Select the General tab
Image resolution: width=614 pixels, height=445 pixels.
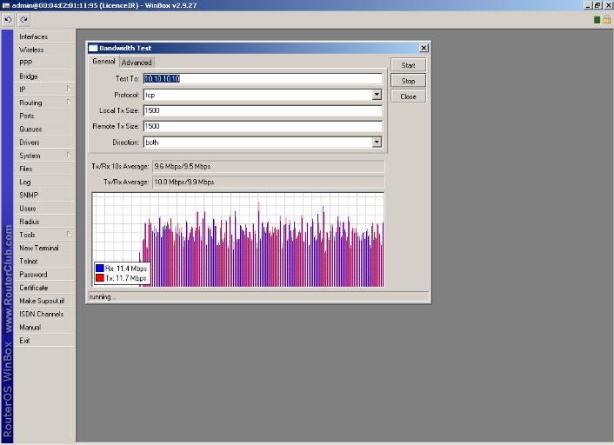pos(103,62)
